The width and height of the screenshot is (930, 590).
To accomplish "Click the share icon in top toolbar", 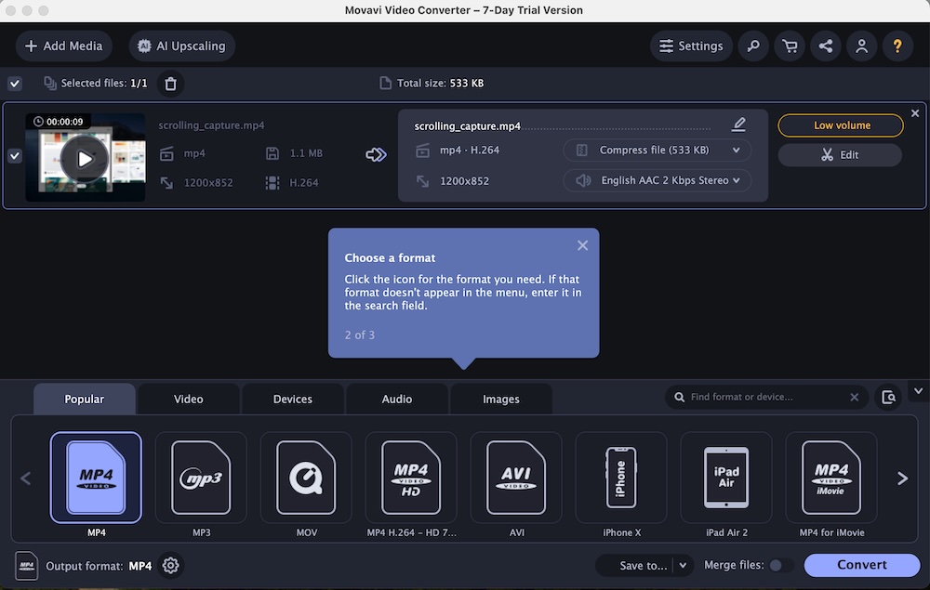I will tap(825, 46).
